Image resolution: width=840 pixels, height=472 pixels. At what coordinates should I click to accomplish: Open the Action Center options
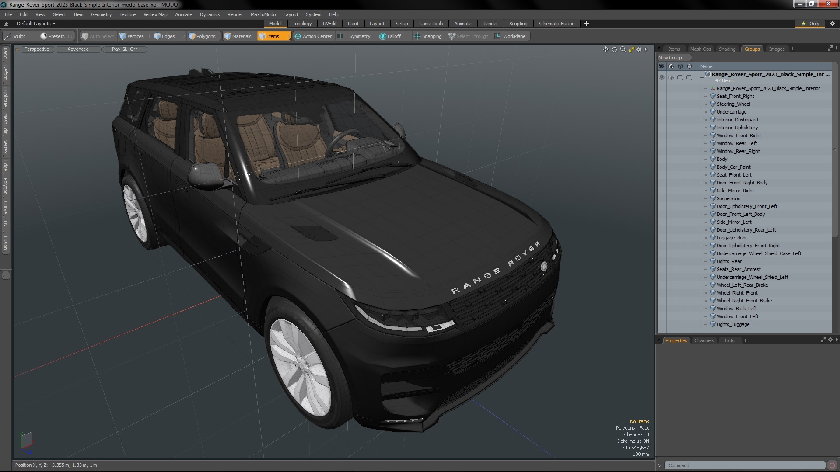coord(313,36)
